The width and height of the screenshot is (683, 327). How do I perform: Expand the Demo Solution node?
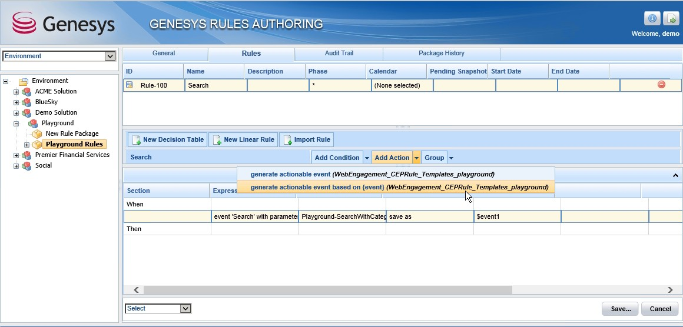click(x=16, y=113)
